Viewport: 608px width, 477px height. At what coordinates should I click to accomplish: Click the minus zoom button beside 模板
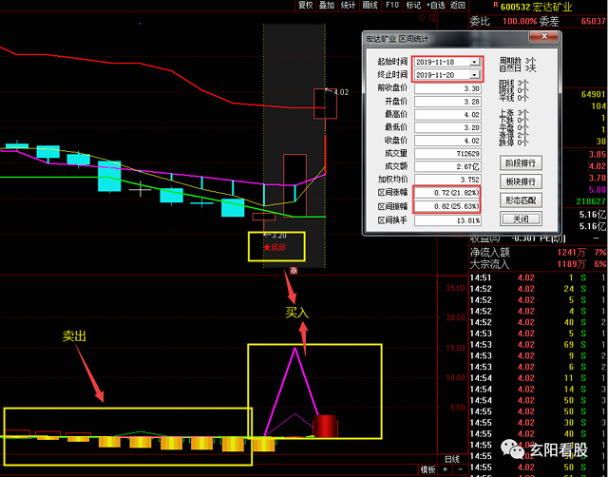coord(460,470)
